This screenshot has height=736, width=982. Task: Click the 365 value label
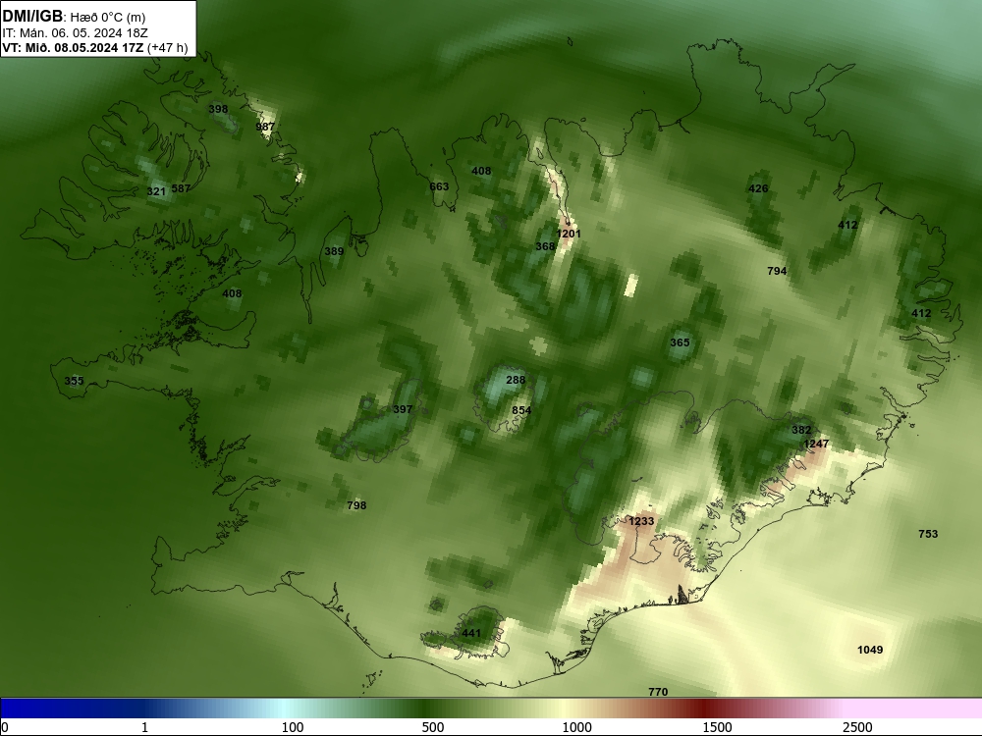(680, 342)
